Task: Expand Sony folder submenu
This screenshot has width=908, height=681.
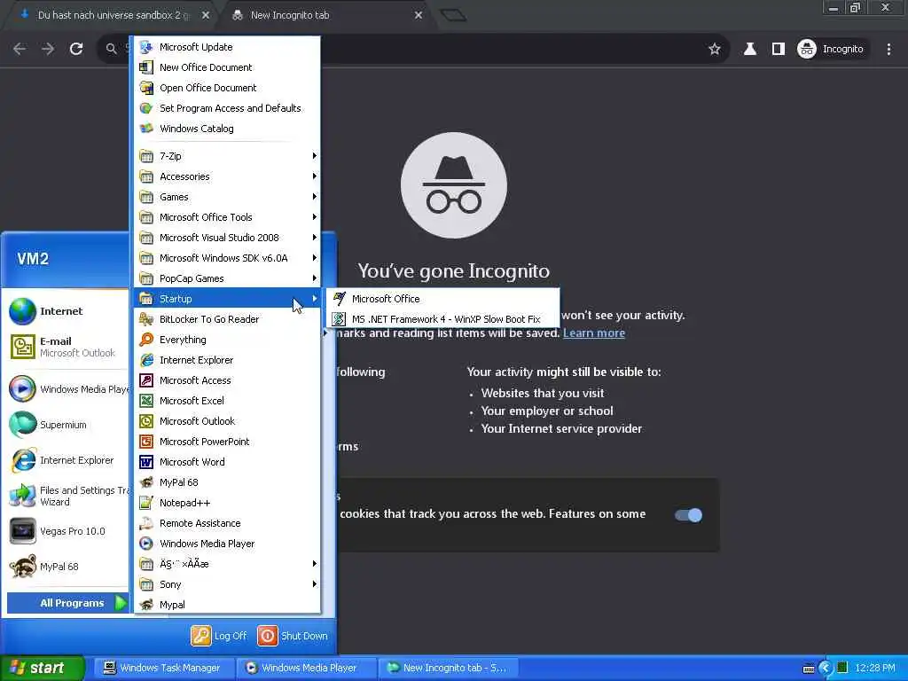Action: tap(227, 584)
